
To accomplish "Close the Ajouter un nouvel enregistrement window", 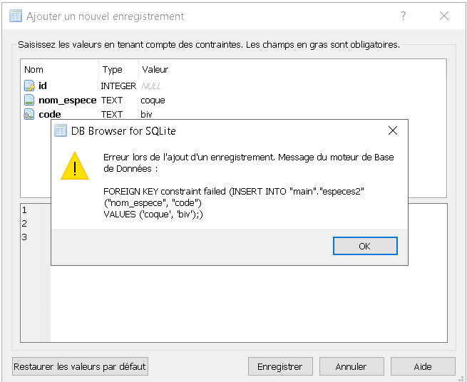I will pos(444,16).
